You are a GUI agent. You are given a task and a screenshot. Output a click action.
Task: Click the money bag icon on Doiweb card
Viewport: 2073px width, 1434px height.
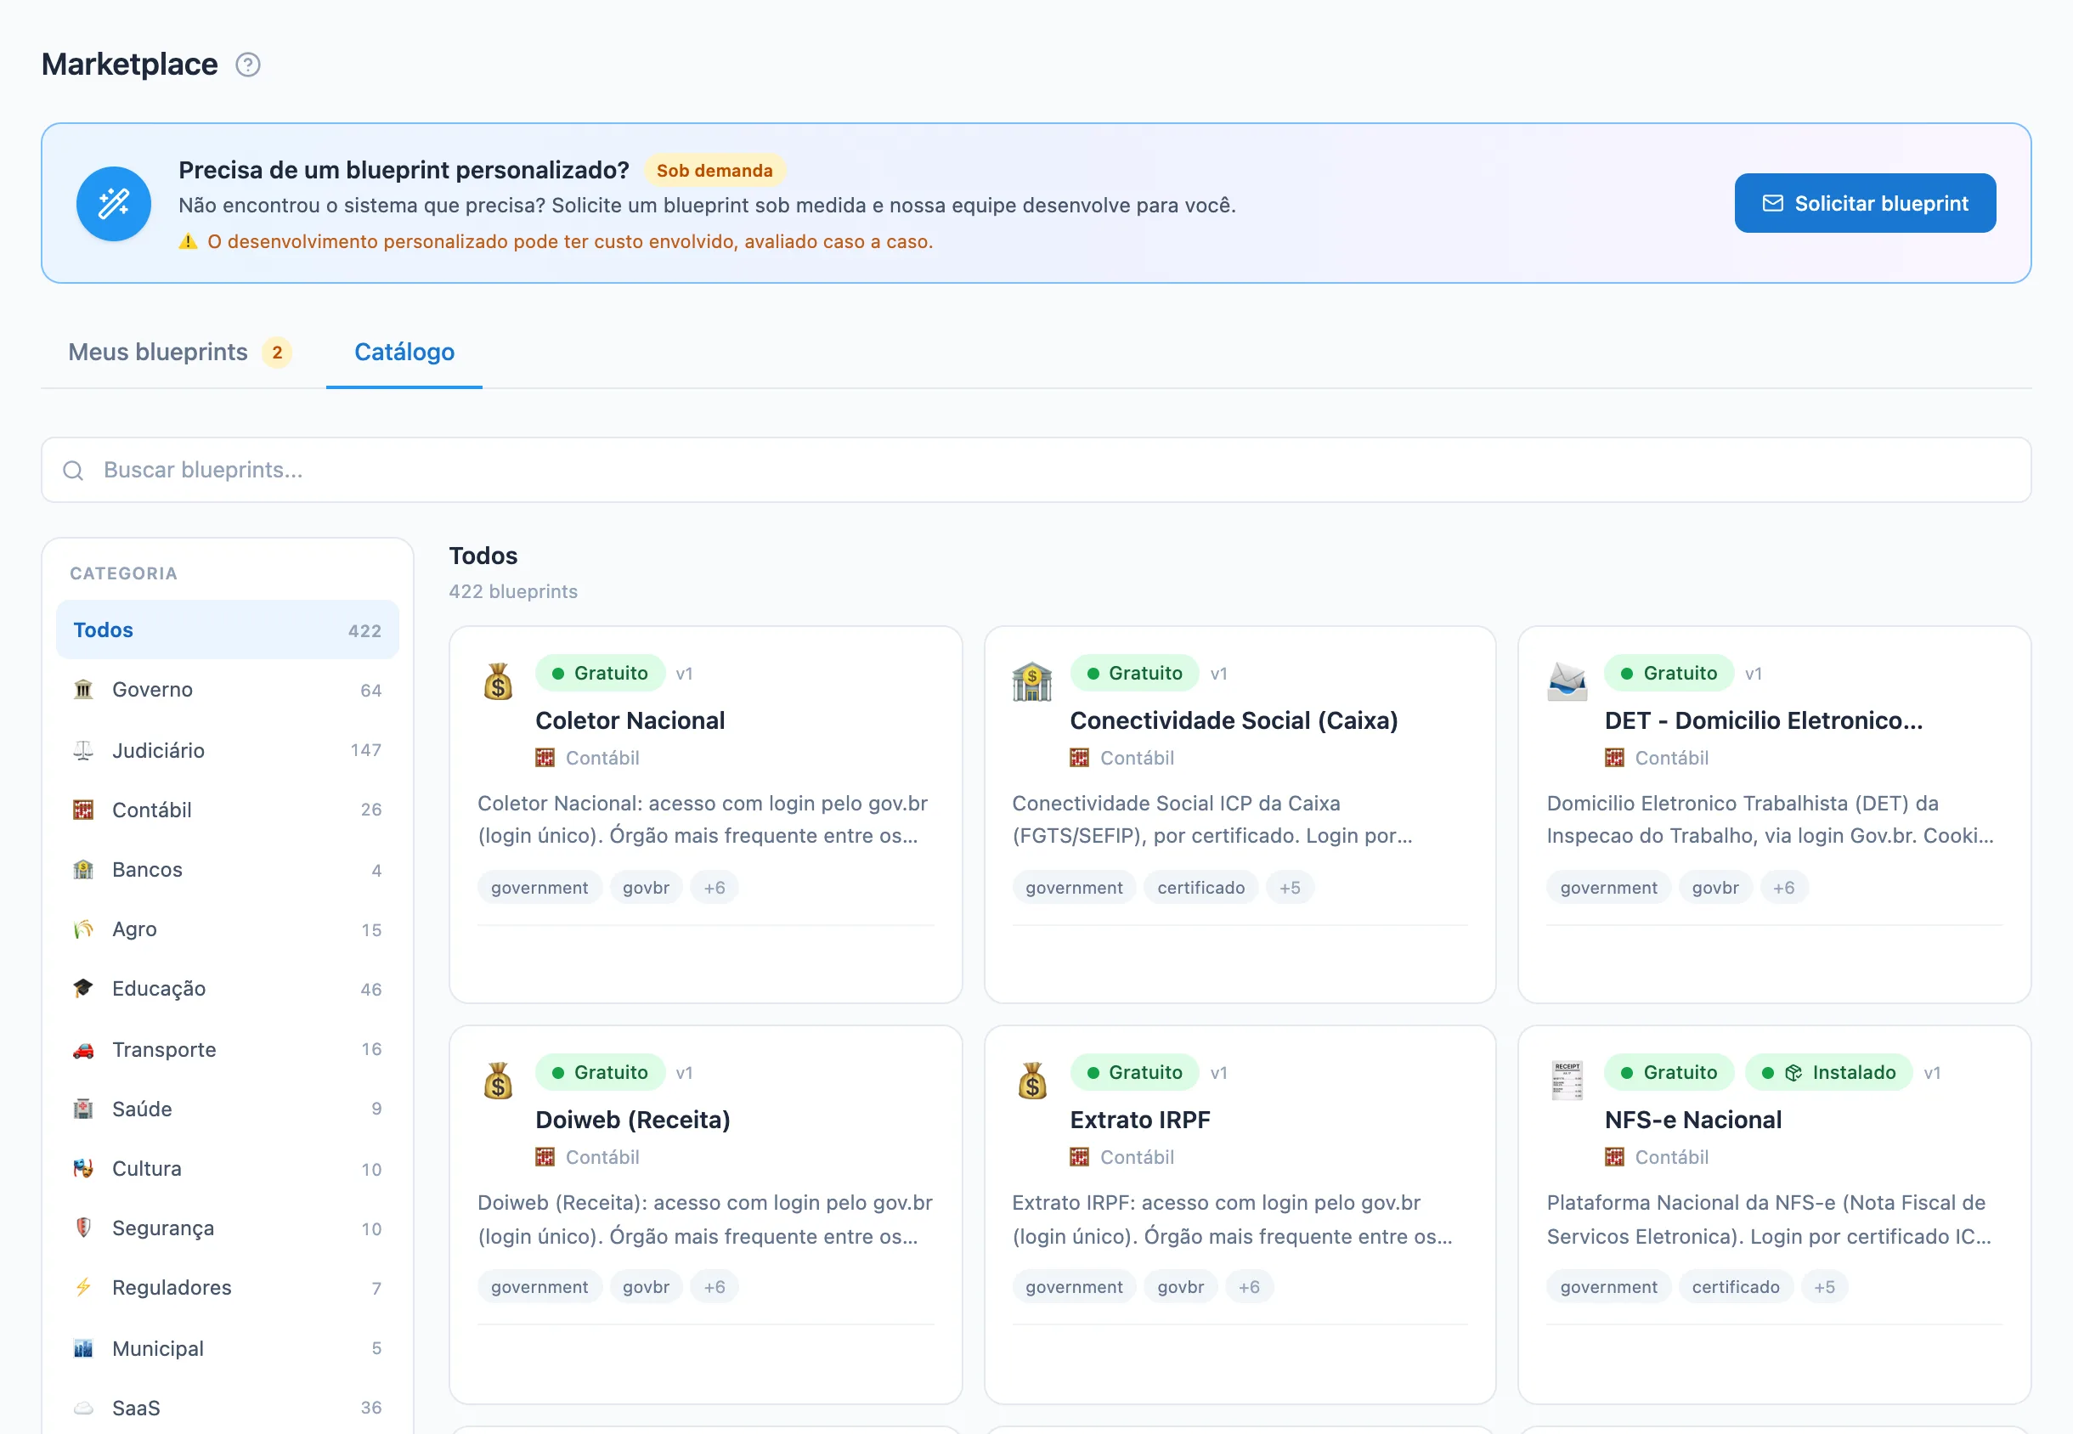click(x=498, y=1081)
